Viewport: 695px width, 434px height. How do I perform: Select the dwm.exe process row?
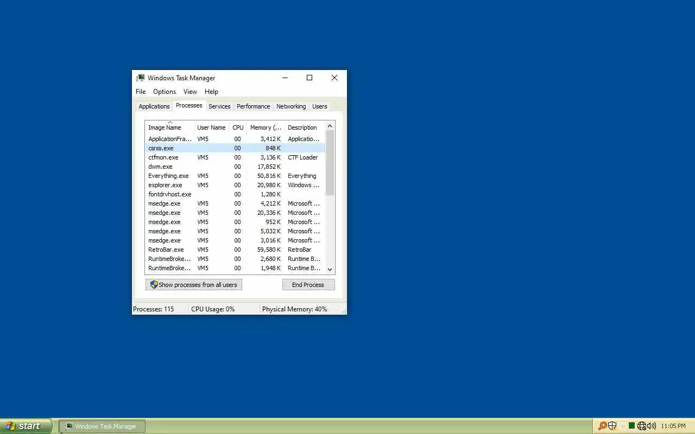[x=235, y=167]
